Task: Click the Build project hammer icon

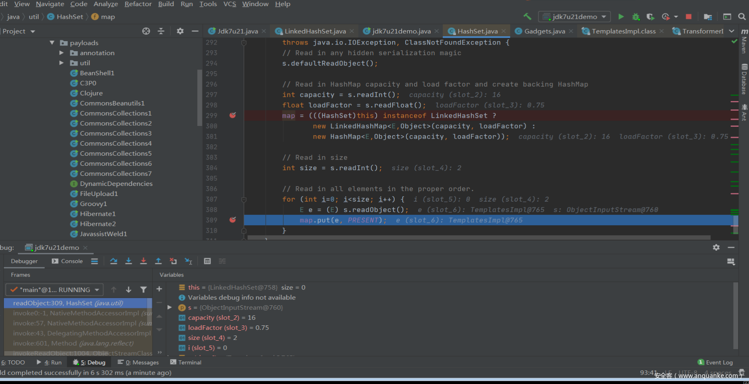Action: click(527, 17)
